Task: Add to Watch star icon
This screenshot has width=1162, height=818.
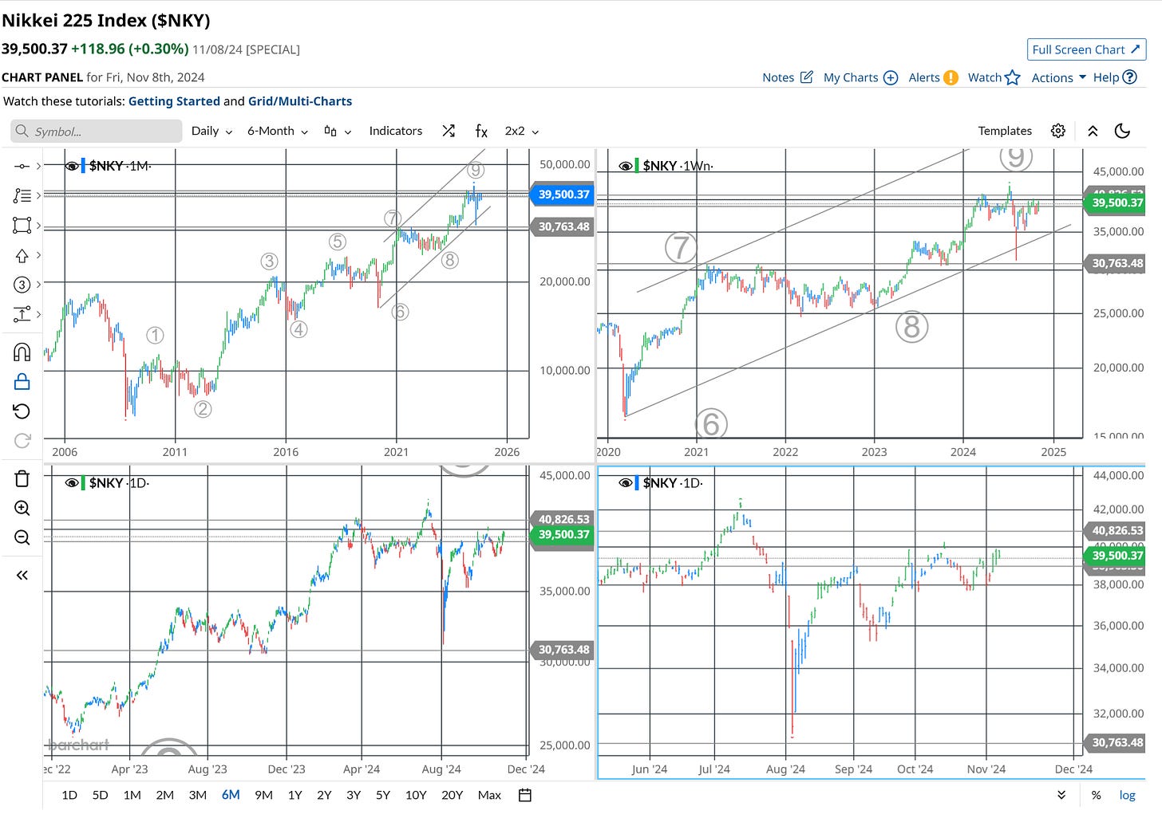Action: [1012, 77]
